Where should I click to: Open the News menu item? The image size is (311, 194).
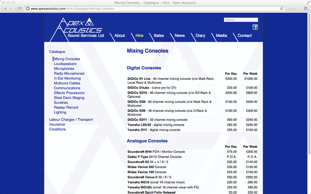[180, 36]
